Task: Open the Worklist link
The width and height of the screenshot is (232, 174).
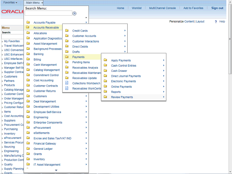Action: pos(137,8)
